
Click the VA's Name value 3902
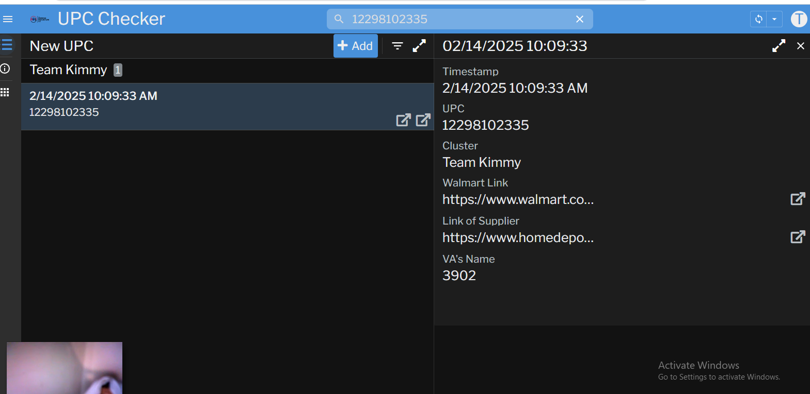459,276
